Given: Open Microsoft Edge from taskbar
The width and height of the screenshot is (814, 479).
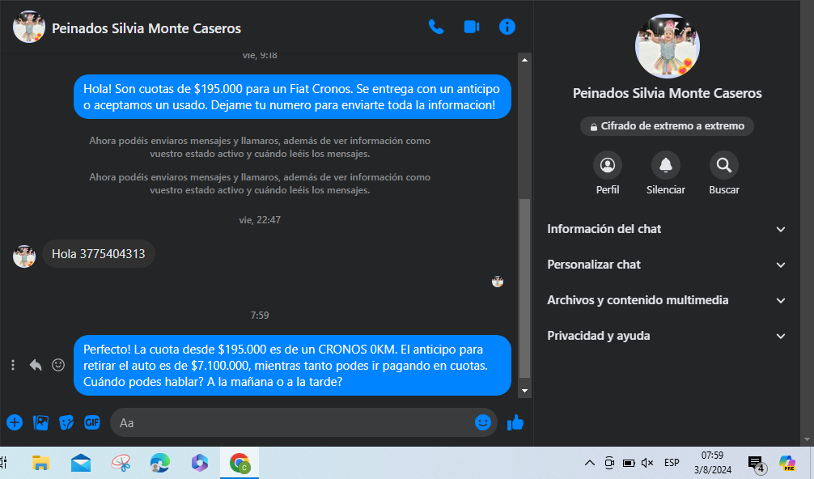Looking at the screenshot, I should click(160, 462).
